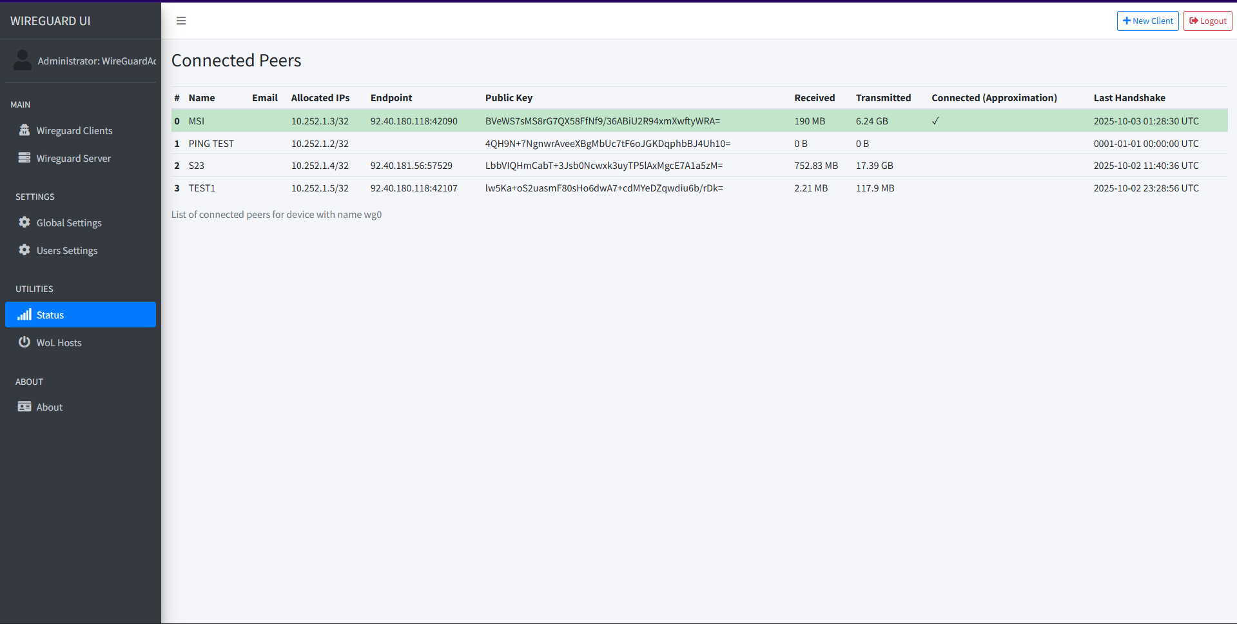Click the Public Key column header
Screen dimensions: 1237x624
[509, 97]
